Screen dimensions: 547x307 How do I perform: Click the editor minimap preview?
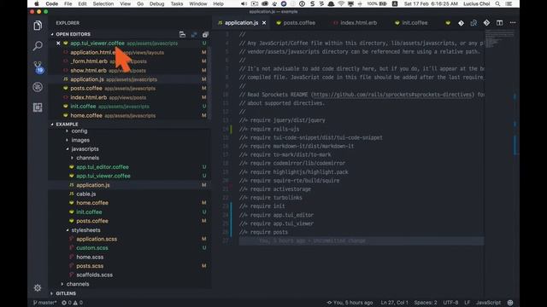coord(499,39)
